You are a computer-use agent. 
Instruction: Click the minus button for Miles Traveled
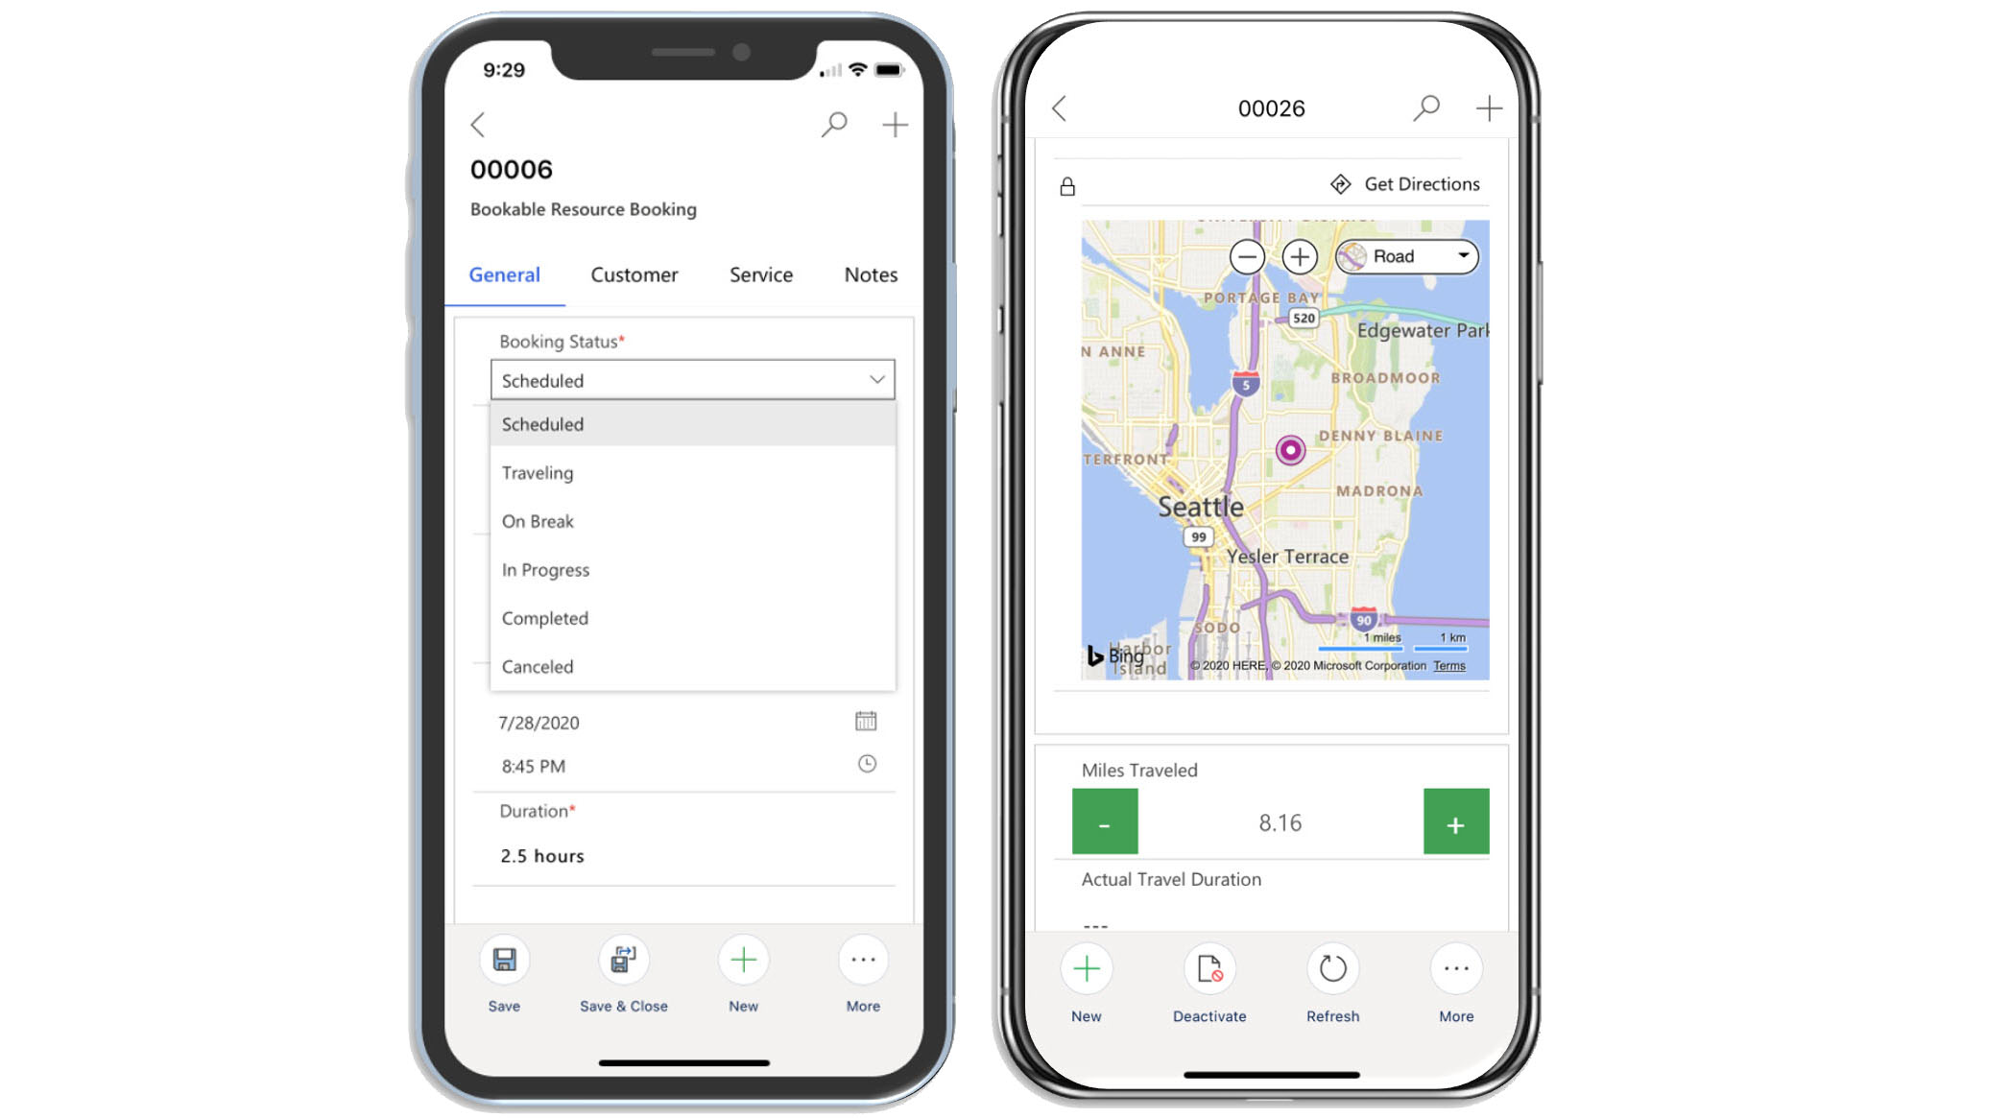1104,823
